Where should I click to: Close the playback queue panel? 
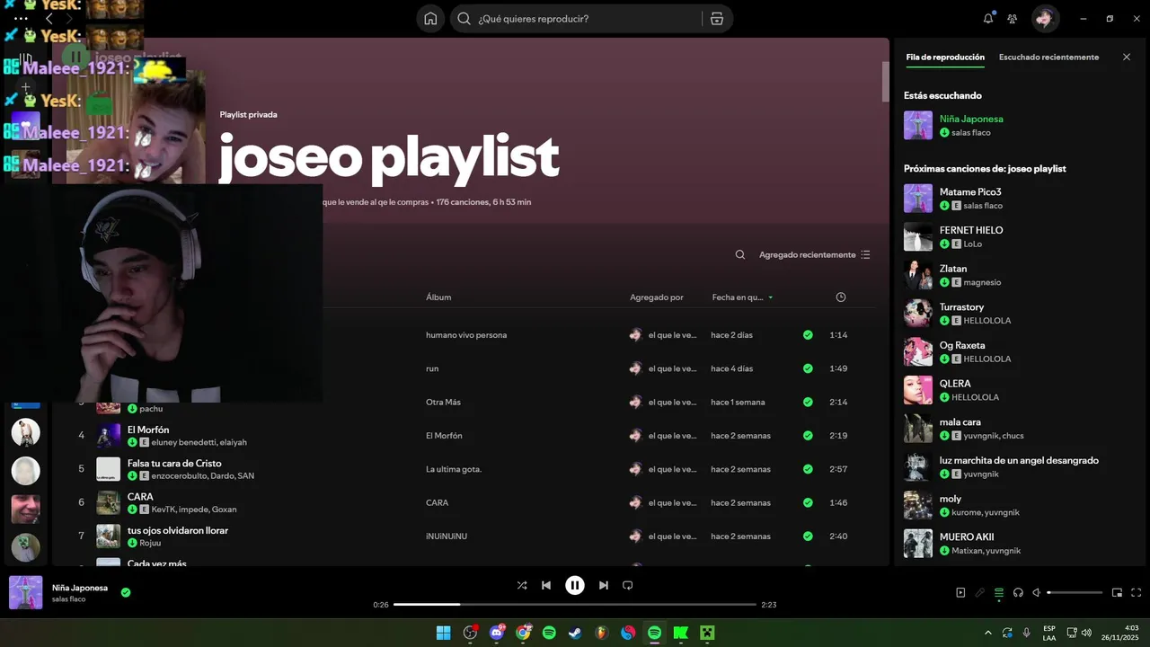pos(1127,57)
